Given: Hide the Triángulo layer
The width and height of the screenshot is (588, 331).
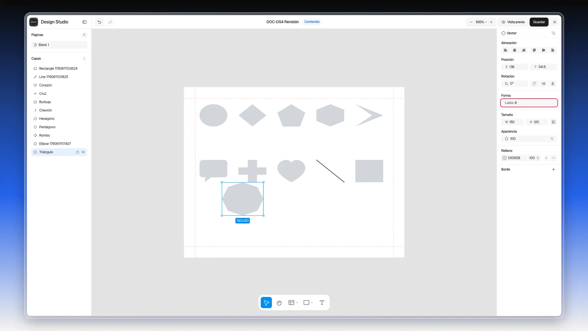Looking at the screenshot, I should [83, 152].
